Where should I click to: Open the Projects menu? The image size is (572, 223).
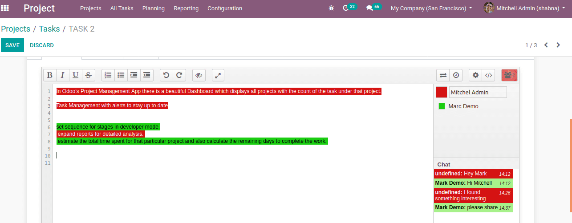(x=91, y=8)
